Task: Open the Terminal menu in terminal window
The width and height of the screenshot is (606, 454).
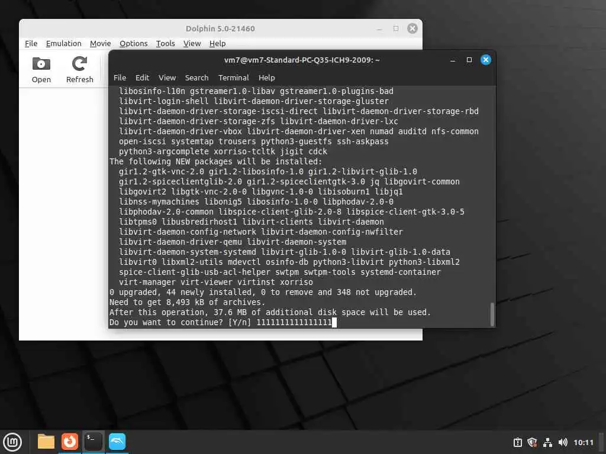Action: (x=233, y=77)
